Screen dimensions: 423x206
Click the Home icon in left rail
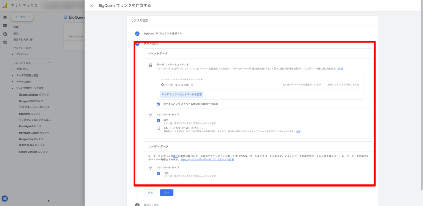[5, 17]
